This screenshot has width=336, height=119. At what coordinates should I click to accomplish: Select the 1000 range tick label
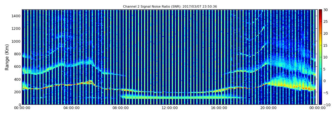coord(16,41)
